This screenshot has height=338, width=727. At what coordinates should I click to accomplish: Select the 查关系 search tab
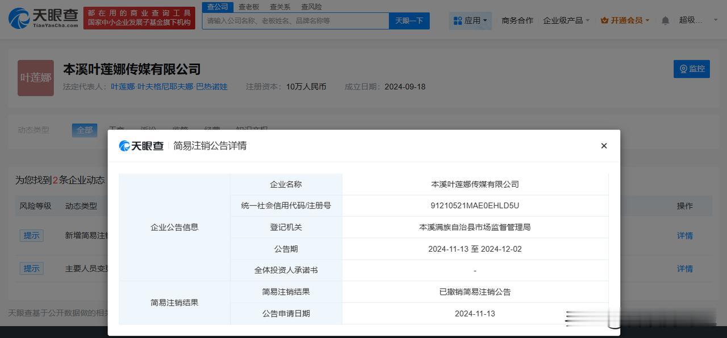tap(280, 7)
